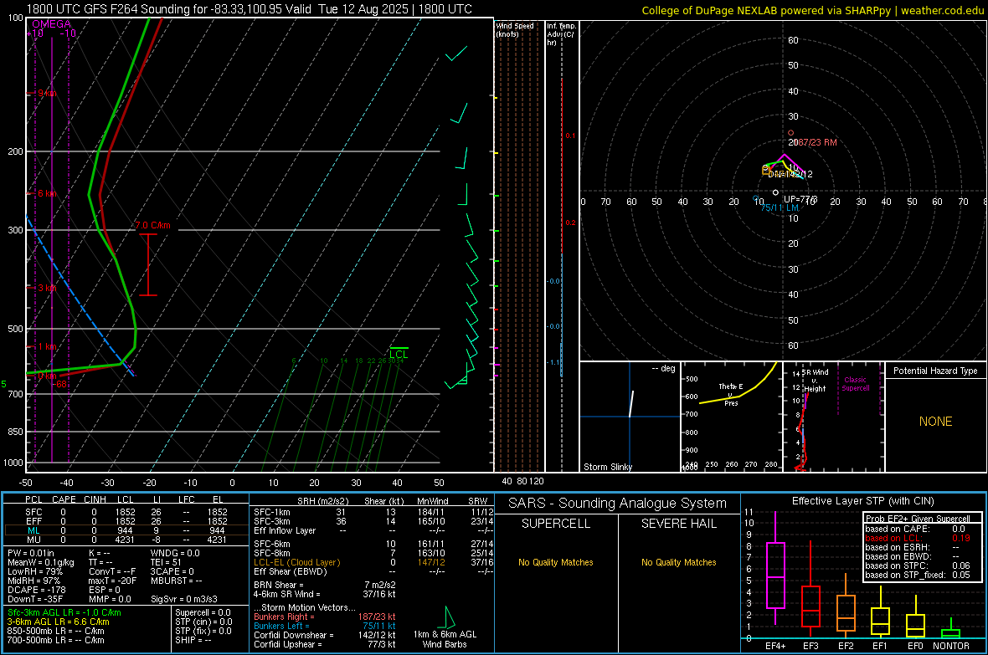Click the SFC-1km shear row label
Viewport: 988px width, 655px height.
pos(271,512)
